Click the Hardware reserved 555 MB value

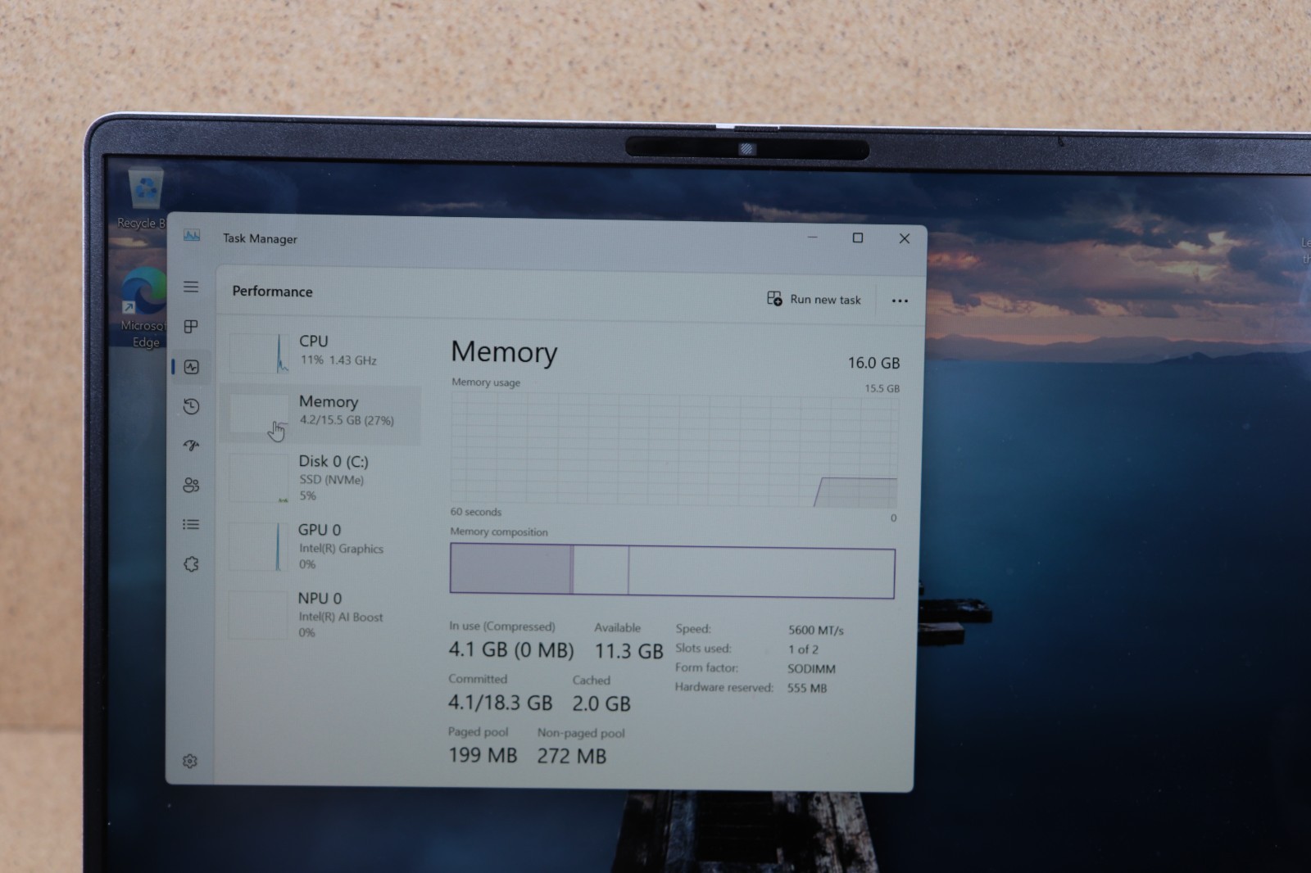pyautogui.click(x=807, y=689)
